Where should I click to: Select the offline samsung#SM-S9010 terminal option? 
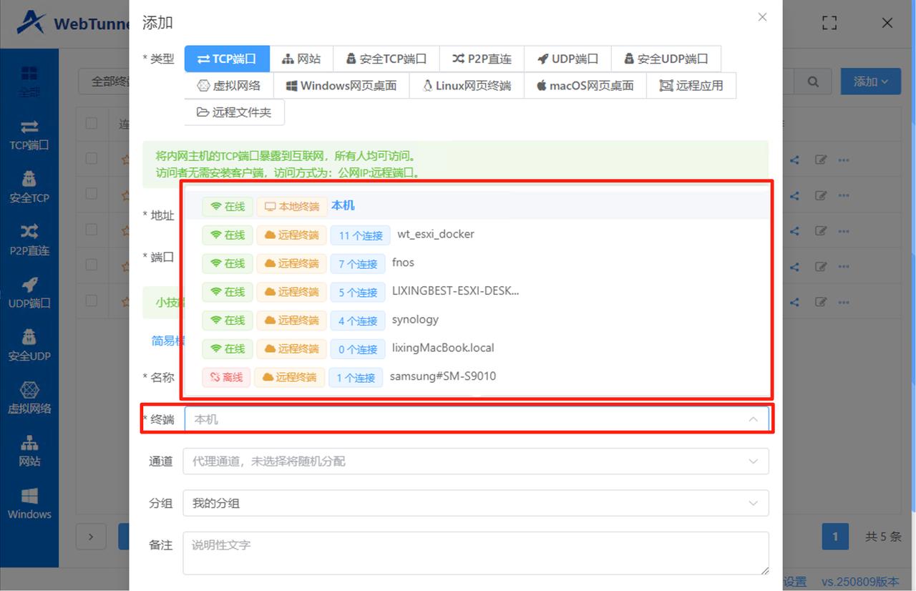point(477,376)
